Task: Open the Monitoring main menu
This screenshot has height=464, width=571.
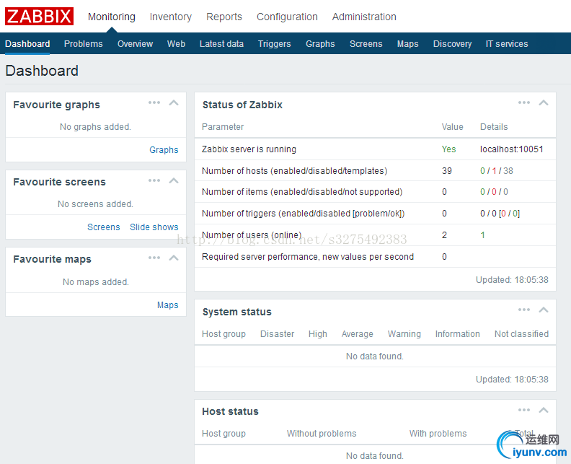Action: (x=112, y=17)
